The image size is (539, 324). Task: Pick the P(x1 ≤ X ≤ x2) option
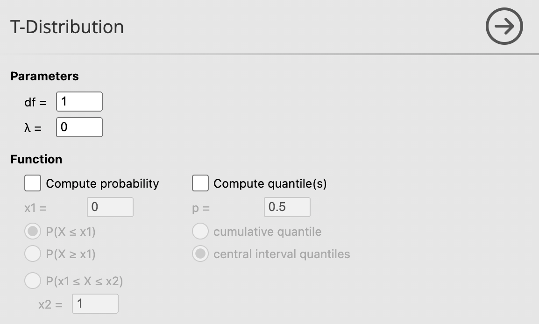pyautogui.click(x=33, y=281)
